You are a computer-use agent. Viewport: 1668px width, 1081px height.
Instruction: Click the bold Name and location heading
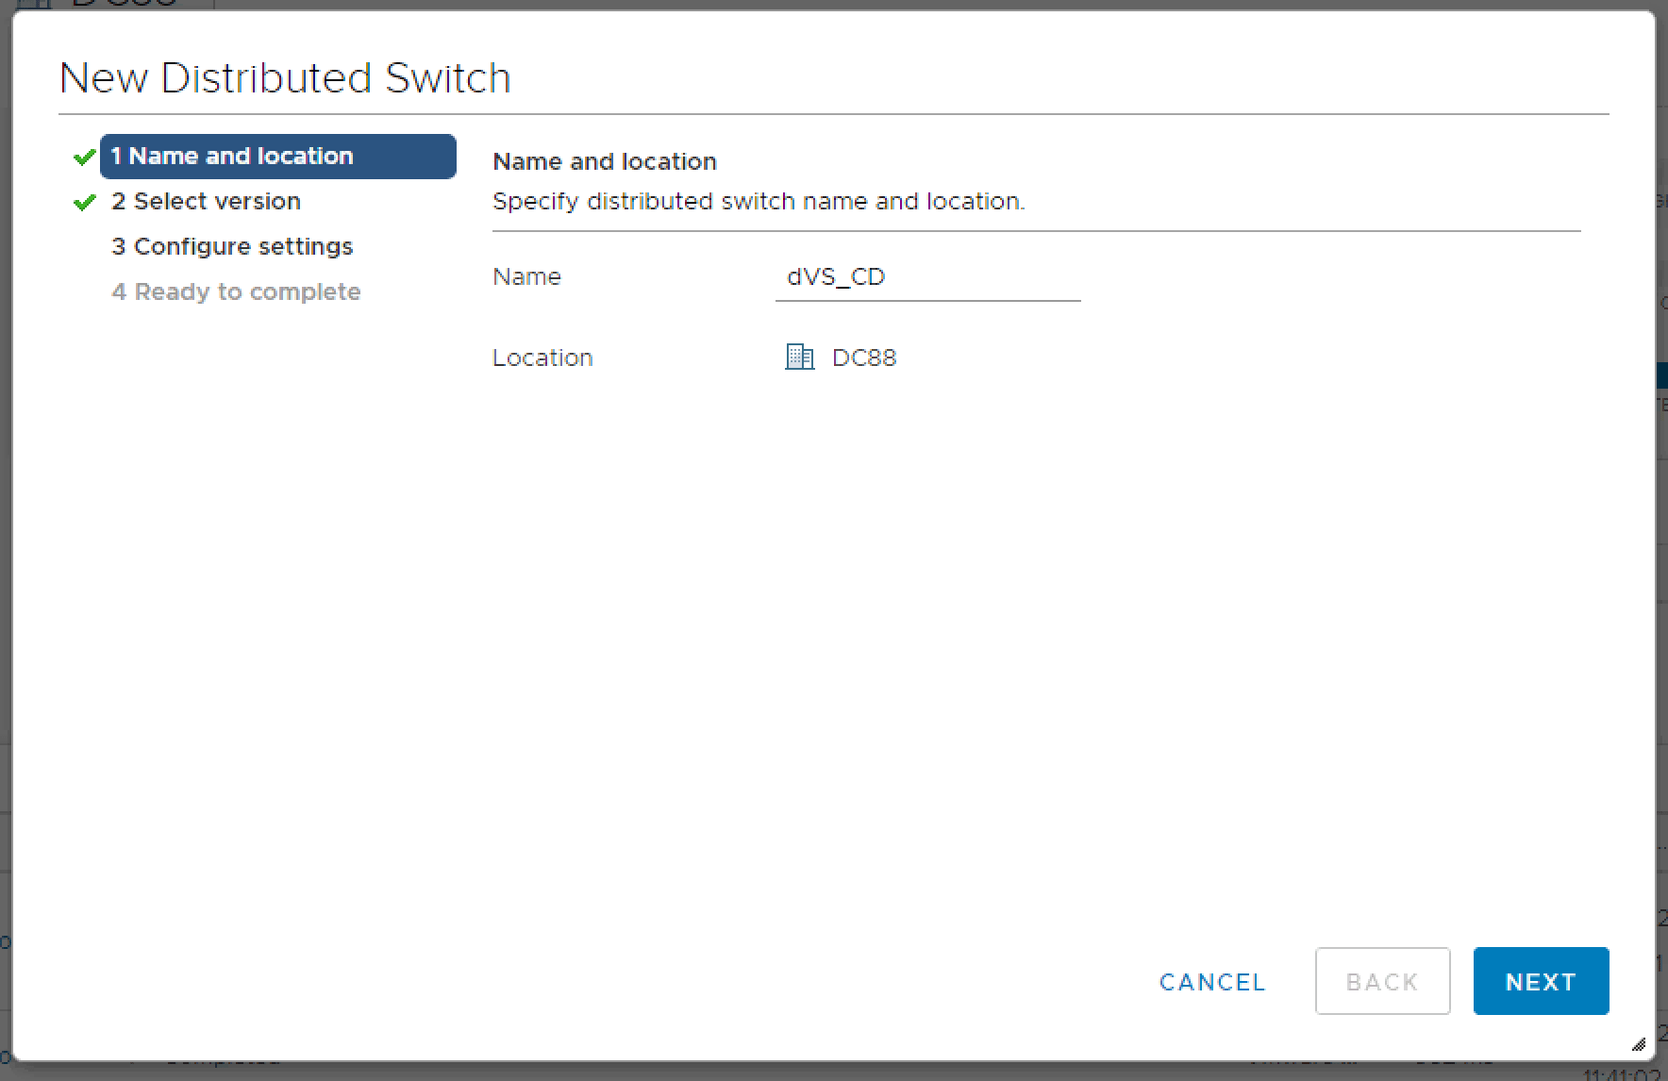(x=605, y=162)
